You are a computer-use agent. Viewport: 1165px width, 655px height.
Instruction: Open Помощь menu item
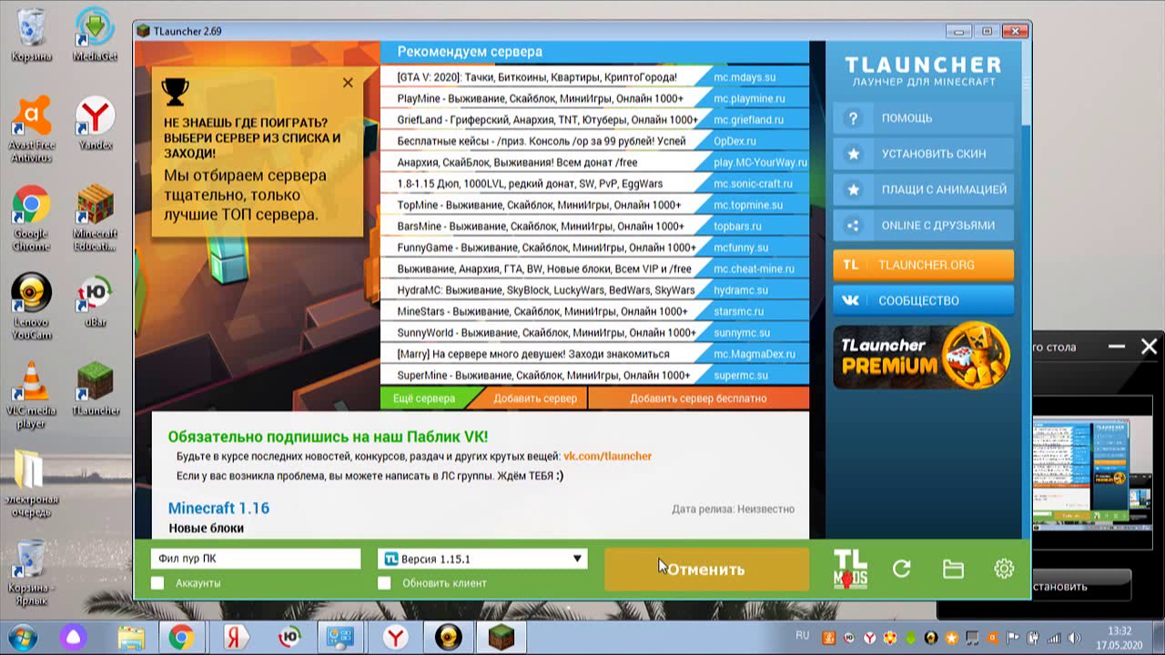click(923, 118)
